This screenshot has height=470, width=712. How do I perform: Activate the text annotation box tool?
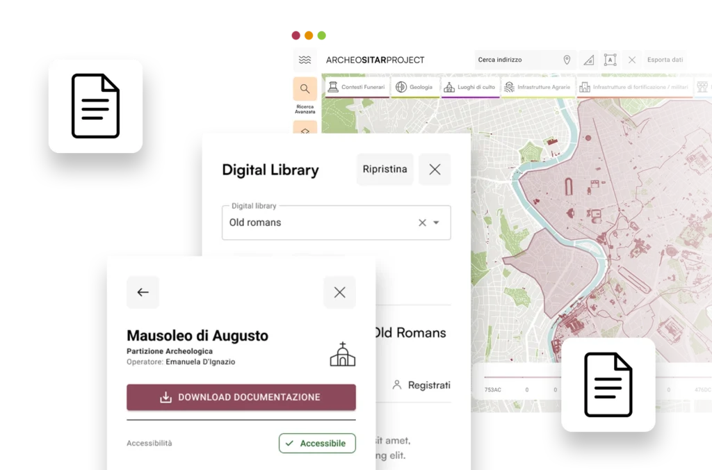pos(610,60)
